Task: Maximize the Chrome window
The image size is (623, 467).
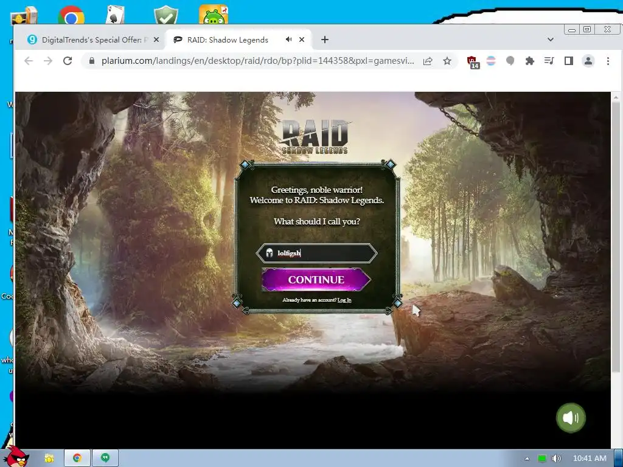Action: 587,29
